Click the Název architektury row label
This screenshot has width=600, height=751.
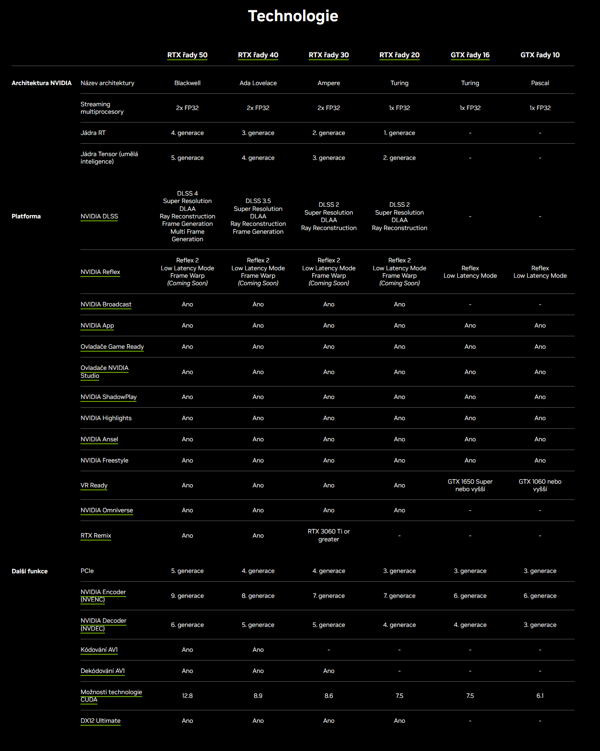107,83
